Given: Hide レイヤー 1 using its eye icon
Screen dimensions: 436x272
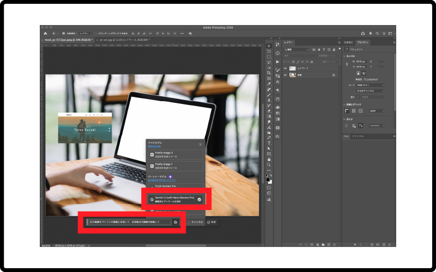Looking at the screenshot, I should click(285, 68).
